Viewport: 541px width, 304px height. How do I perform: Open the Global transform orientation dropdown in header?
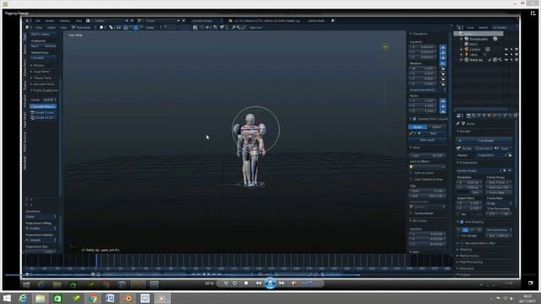pos(151,28)
